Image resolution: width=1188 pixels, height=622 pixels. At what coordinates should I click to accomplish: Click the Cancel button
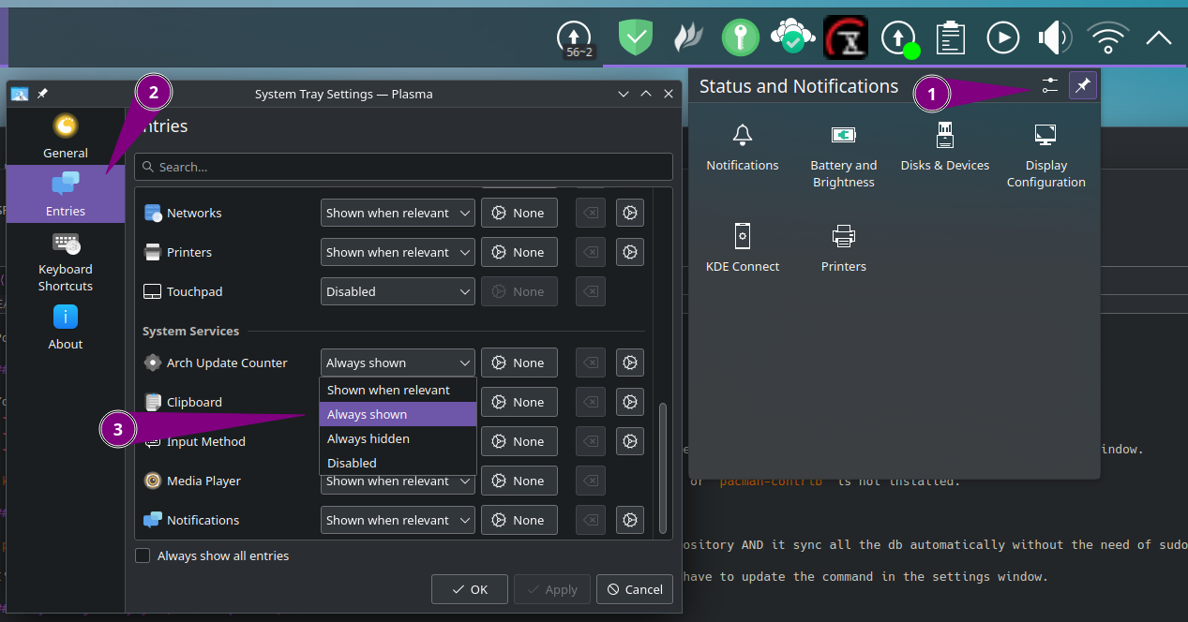(635, 589)
